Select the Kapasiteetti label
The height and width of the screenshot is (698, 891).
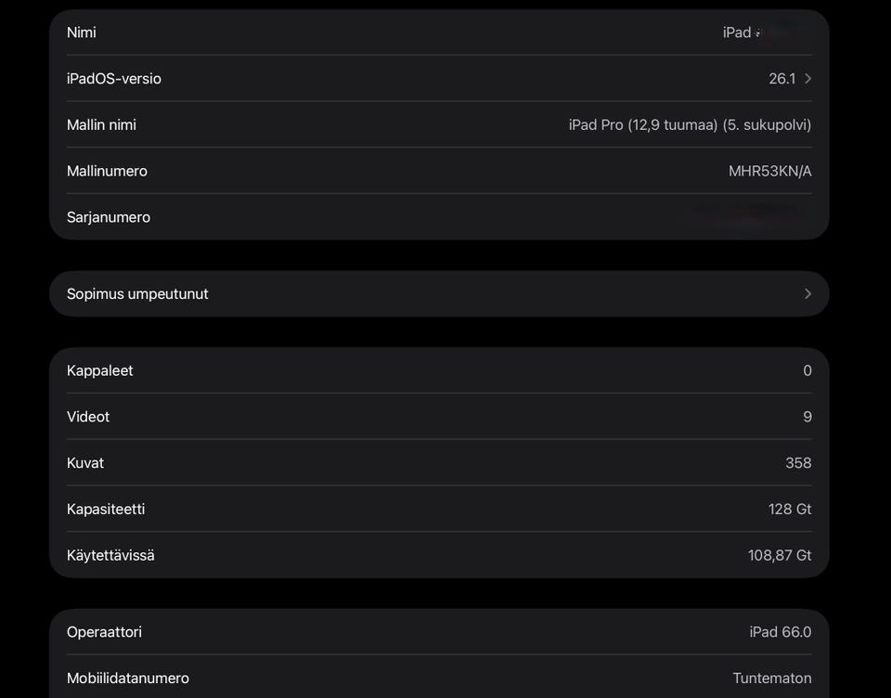point(106,509)
